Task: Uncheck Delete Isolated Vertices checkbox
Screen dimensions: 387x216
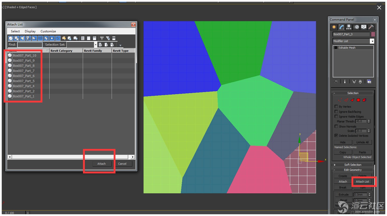Action: coord(336,135)
